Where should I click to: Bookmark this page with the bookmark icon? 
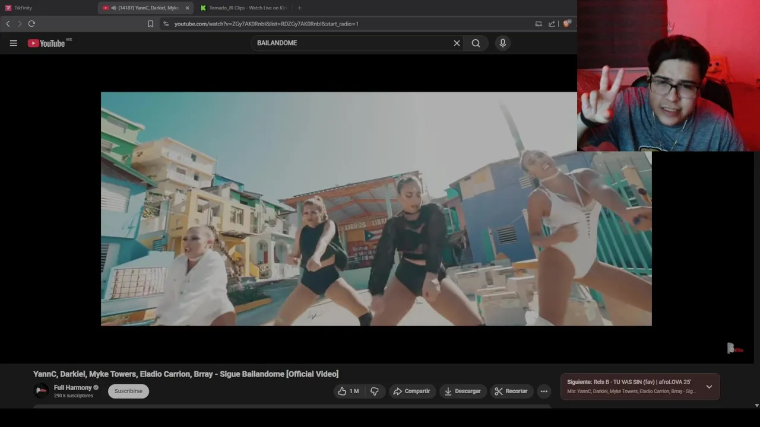point(150,24)
